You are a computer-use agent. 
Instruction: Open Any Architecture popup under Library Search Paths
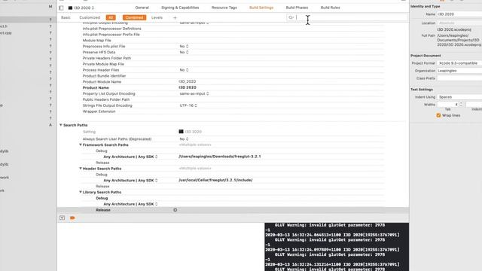[x=130, y=204]
